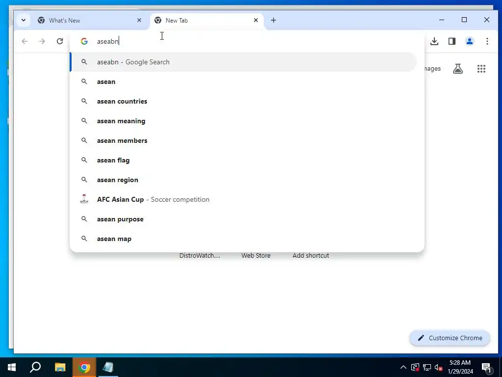
Task: Click the security alert tray icon
Action: [x=415, y=367]
